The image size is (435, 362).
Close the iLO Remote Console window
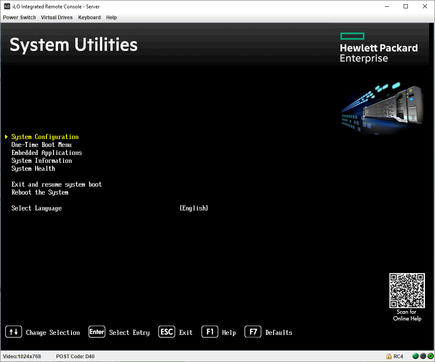click(x=425, y=6)
